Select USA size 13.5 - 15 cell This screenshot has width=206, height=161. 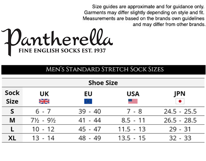point(132,138)
